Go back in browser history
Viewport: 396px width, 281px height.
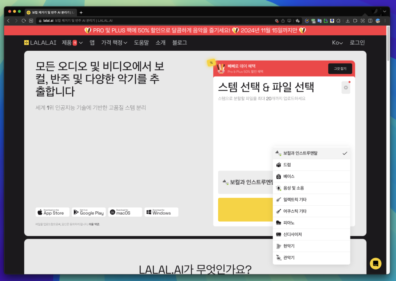pos(8,20)
